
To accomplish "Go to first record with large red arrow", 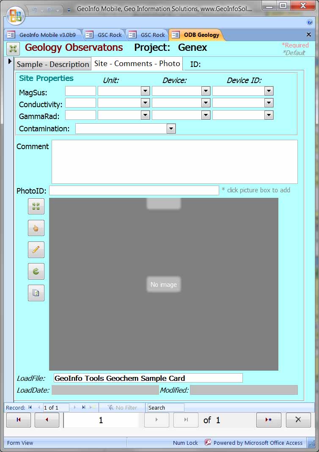I will [x=19, y=420].
